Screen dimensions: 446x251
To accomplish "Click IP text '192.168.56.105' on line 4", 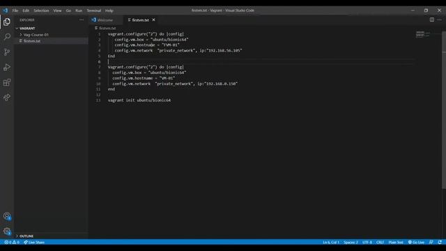I will 224,50.
